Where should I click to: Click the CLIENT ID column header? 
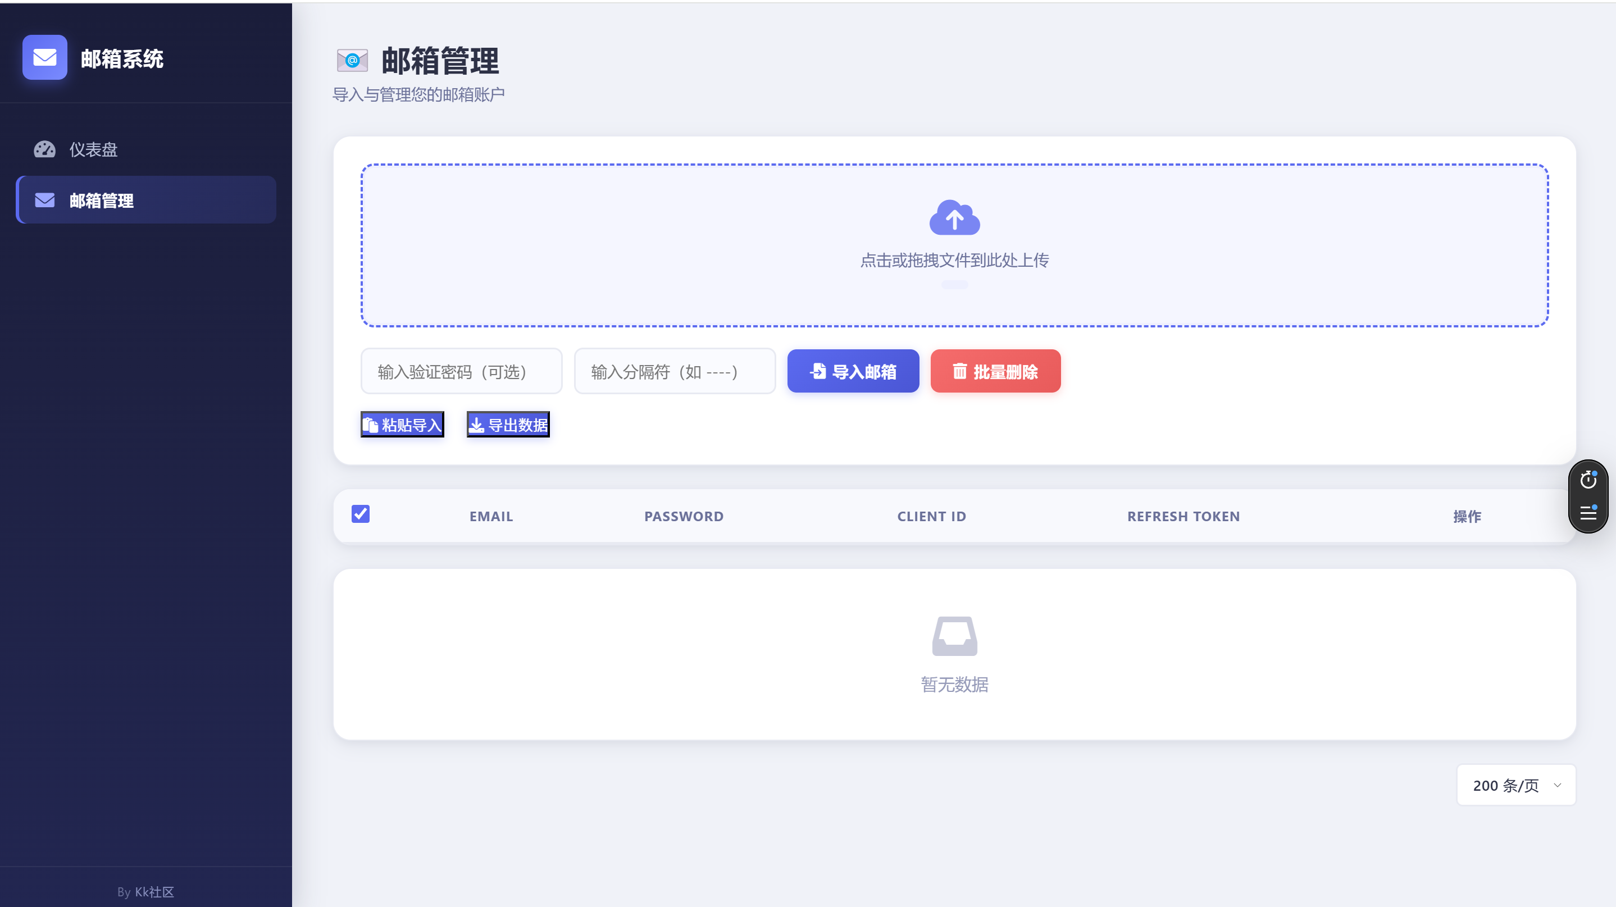pyautogui.click(x=932, y=516)
